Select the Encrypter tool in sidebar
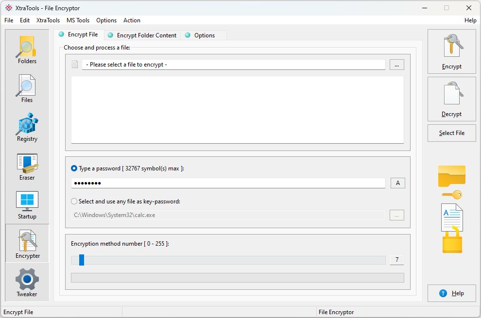 [x=27, y=244]
